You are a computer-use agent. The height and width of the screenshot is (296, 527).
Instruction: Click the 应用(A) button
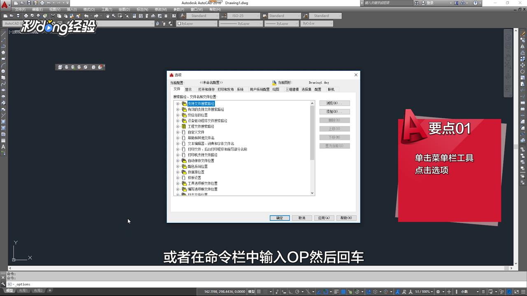[x=324, y=218]
